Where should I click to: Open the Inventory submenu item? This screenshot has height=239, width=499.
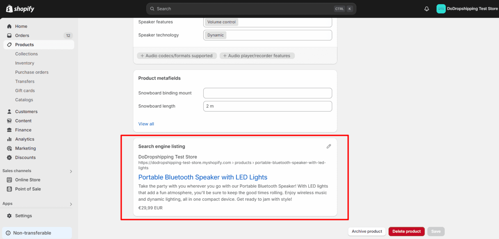(x=25, y=63)
